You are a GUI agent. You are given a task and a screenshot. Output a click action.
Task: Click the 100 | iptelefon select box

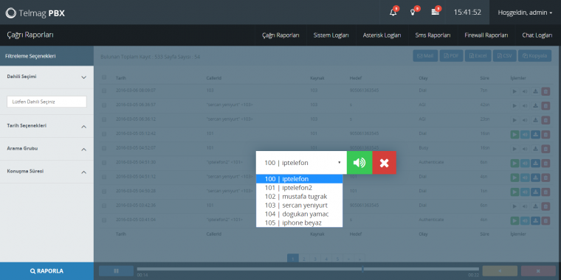[x=301, y=163]
